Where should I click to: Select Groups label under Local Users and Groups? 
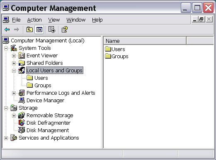tap(43, 86)
